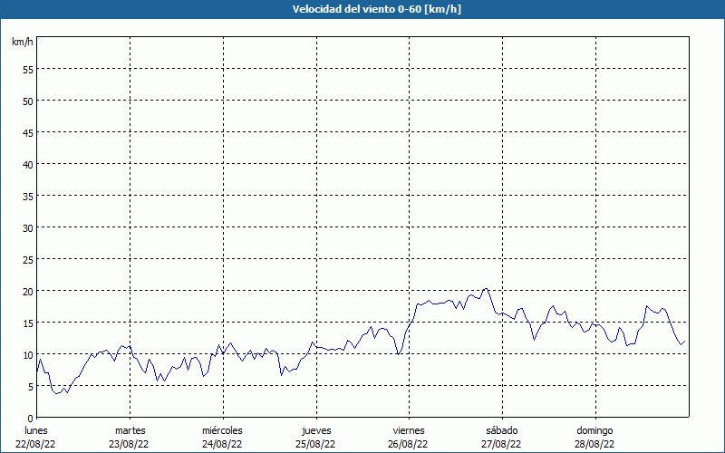
Task: Click the 'viernes' day label
Action: click(x=409, y=430)
